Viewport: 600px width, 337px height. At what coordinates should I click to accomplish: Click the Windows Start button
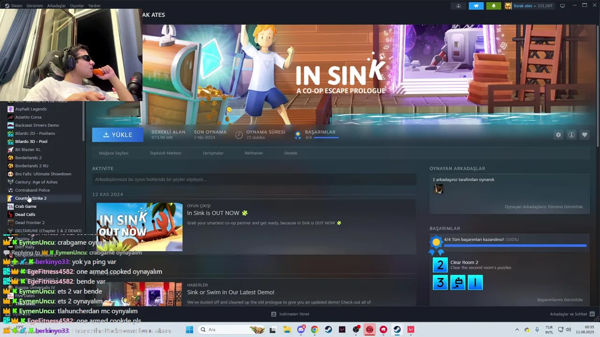tap(189, 330)
